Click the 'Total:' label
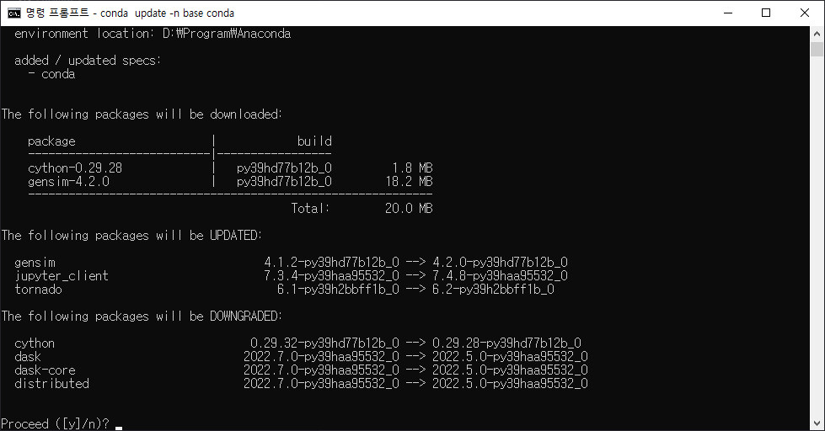Screen dimensions: 825x431 tap(310, 209)
